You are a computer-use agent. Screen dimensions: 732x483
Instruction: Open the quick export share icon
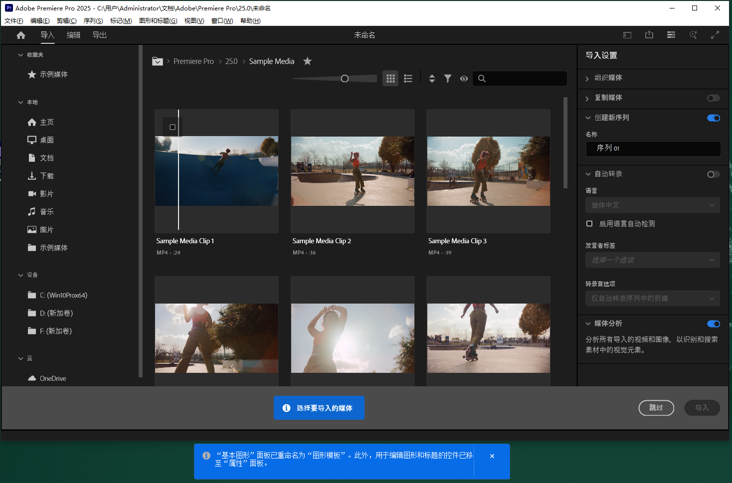coord(649,35)
